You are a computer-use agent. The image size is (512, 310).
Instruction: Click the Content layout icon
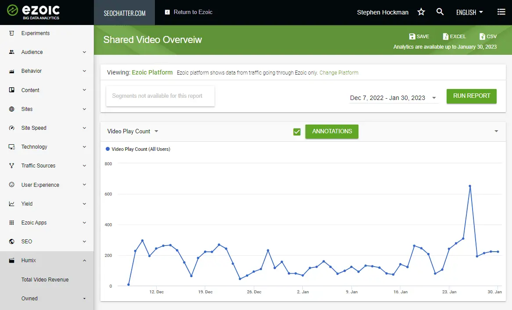click(12, 90)
